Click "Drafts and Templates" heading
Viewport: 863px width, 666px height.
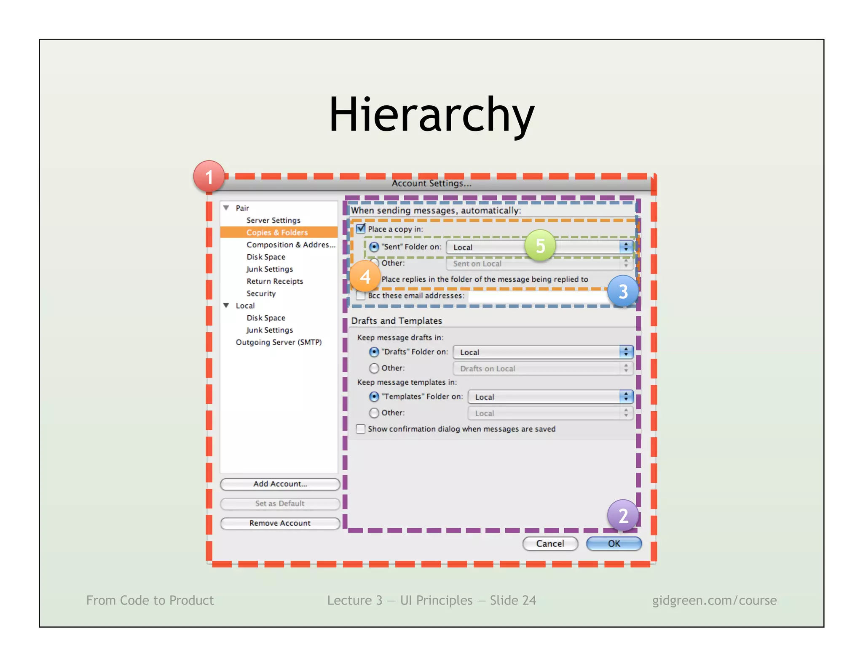pyautogui.click(x=397, y=321)
